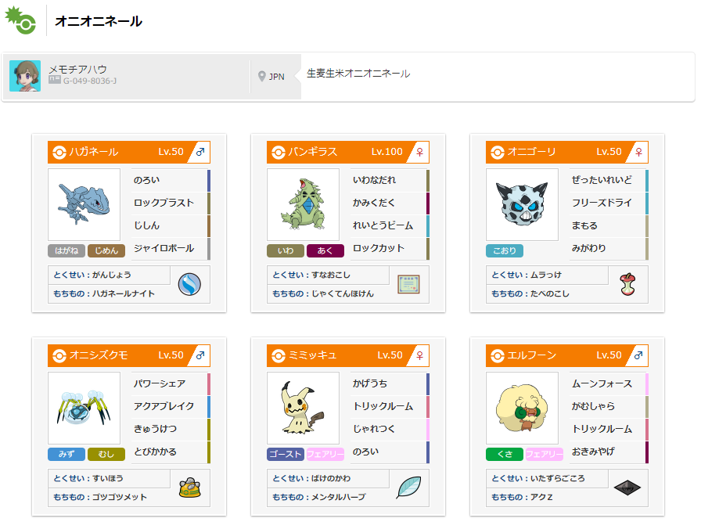Click the ID card icon beside G-049-8036-J
This screenshot has height=522, width=701.
pos(55,80)
